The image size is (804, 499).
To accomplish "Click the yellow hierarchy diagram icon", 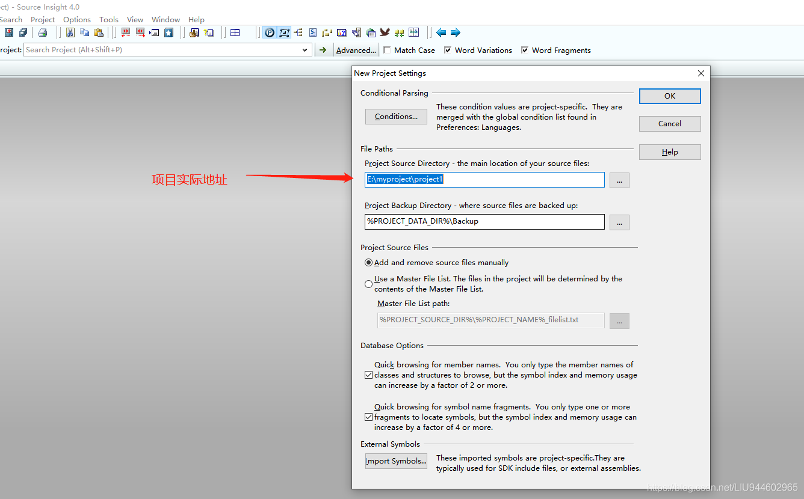I will pyautogui.click(x=327, y=32).
